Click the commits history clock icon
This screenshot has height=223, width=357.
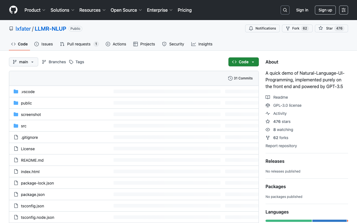coord(230,78)
